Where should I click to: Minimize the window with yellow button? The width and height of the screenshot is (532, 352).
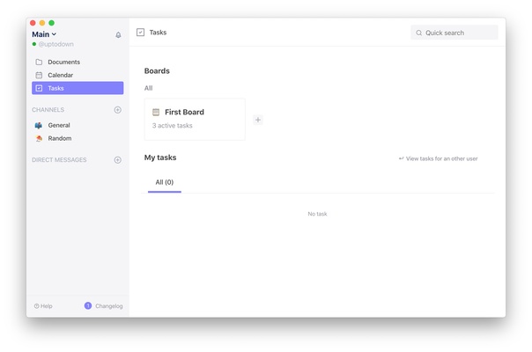(42, 23)
